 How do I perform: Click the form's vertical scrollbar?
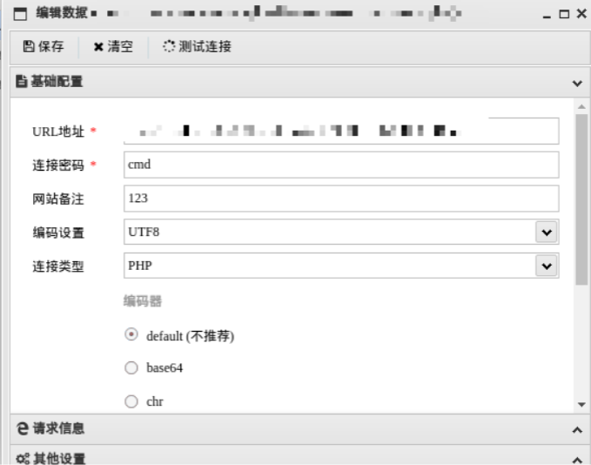pos(581,199)
